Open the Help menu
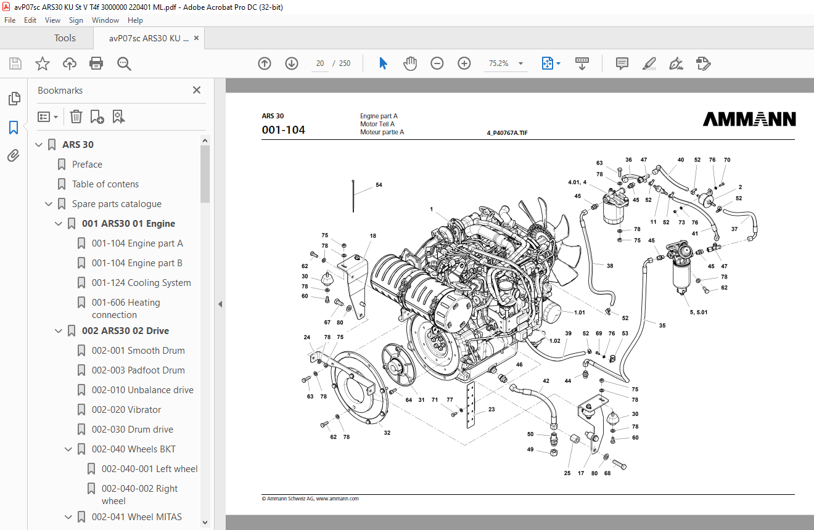814x530 pixels. (135, 20)
